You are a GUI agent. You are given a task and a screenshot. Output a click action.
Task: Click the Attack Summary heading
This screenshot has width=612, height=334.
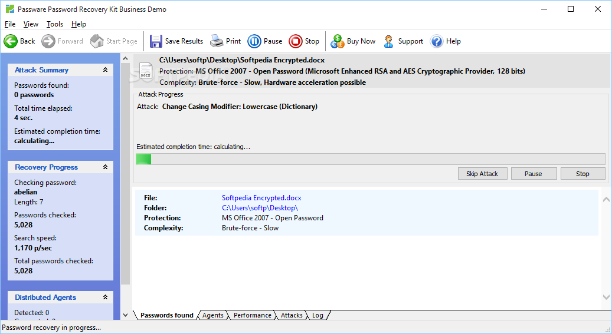pos(41,70)
